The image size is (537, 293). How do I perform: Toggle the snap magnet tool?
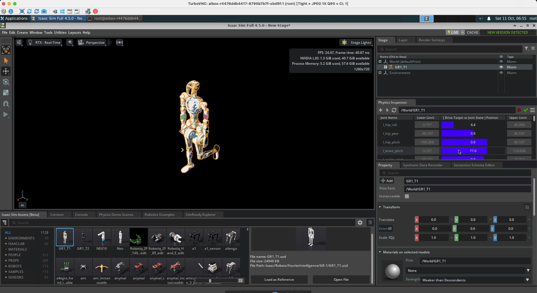coord(6,103)
